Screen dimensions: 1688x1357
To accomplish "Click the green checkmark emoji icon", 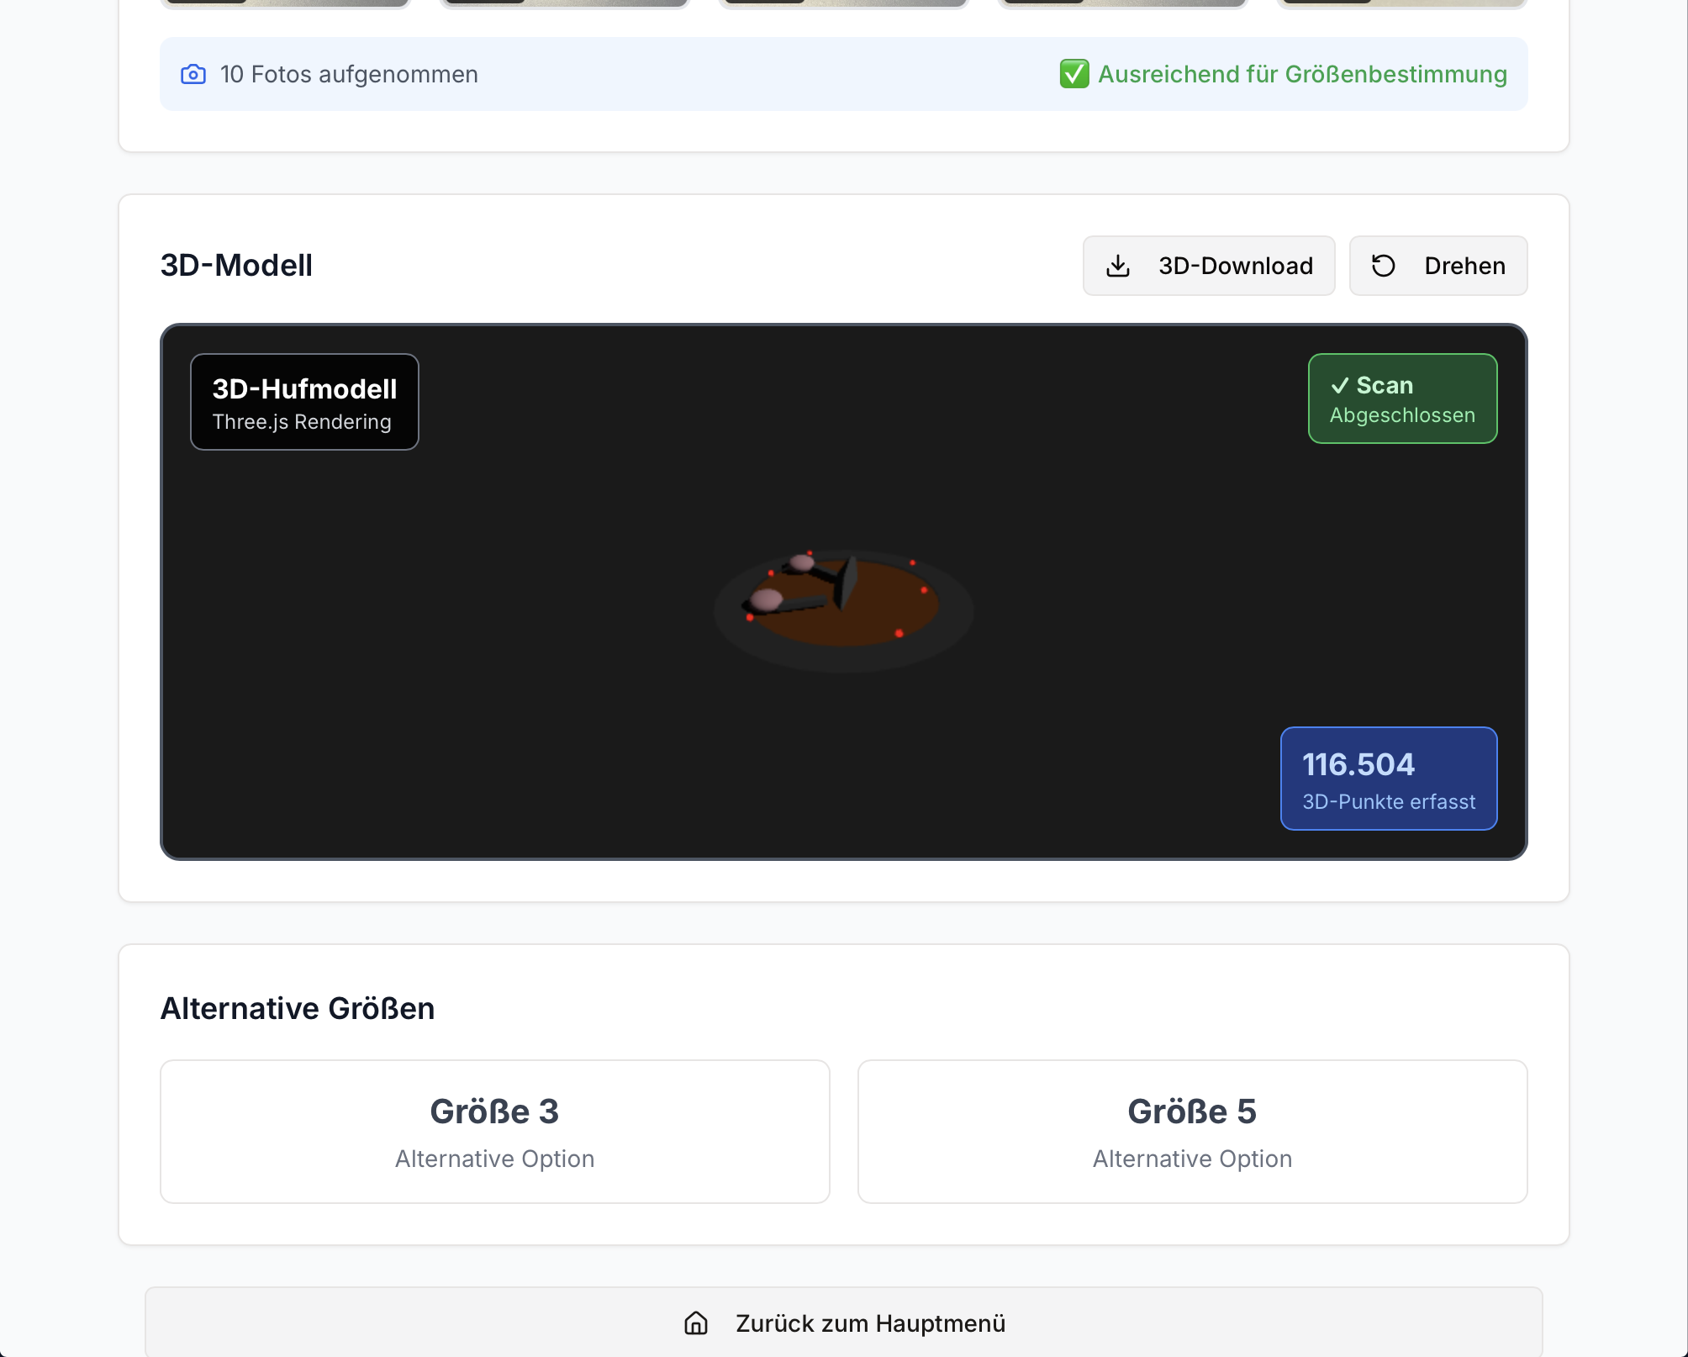I will [x=1073, y=74].
